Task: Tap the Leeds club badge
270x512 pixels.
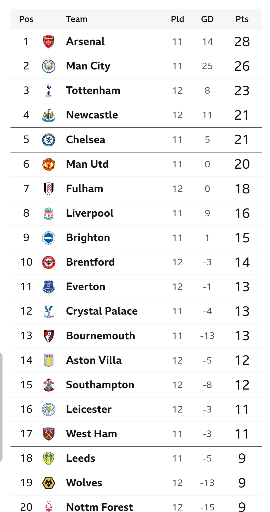Action: coord(49,458)
